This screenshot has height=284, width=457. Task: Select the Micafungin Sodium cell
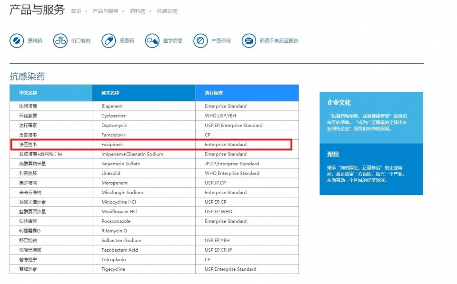pyautogui.click(x=144, y=193)
